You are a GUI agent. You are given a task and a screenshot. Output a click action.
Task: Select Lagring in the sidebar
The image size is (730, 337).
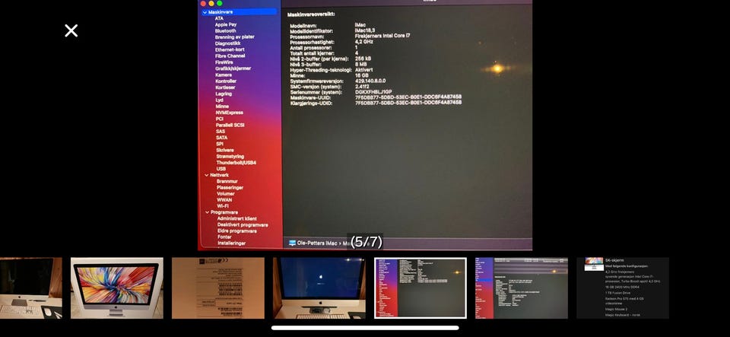(x=224, y=94)
